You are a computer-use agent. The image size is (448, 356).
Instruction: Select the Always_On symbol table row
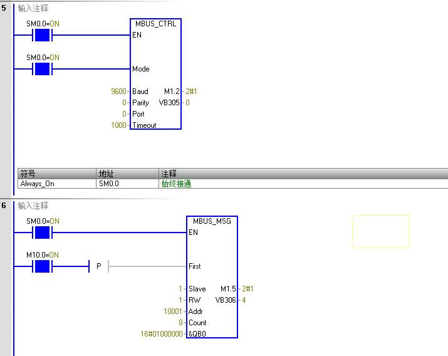click(x=38, y=184)
